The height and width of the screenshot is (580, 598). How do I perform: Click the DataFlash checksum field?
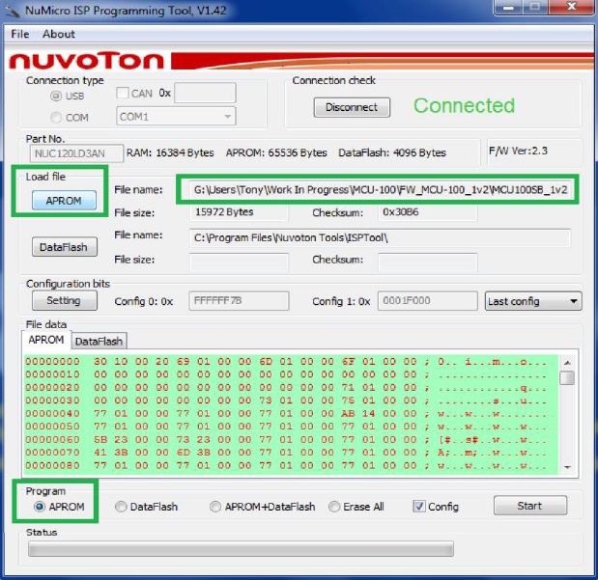tap(427, 262)
